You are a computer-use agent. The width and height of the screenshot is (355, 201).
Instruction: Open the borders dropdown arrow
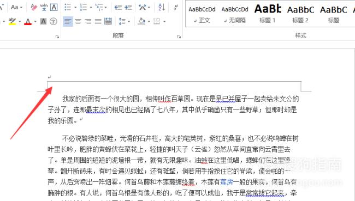[164, 22]
